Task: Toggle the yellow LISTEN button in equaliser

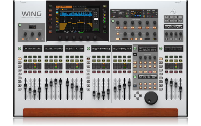Action: point(155,39)
